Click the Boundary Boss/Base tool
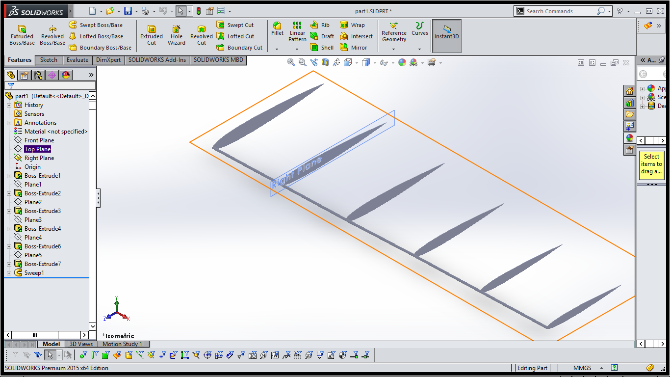Image resolution: width=670 pixels, height=377 pixels. click(x=100, y=48)
